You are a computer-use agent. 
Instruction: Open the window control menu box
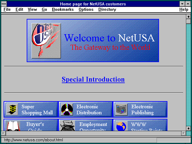[x=4, y=4]
